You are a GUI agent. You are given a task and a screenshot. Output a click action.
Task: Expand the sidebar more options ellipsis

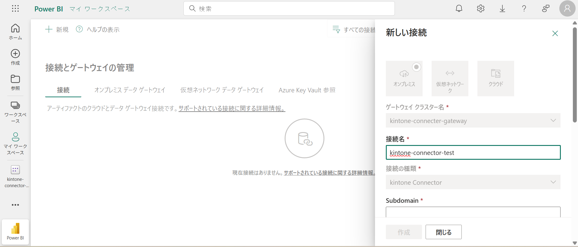point(15,205)
